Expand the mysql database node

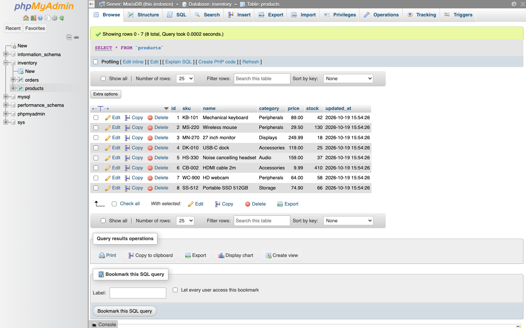6,97
